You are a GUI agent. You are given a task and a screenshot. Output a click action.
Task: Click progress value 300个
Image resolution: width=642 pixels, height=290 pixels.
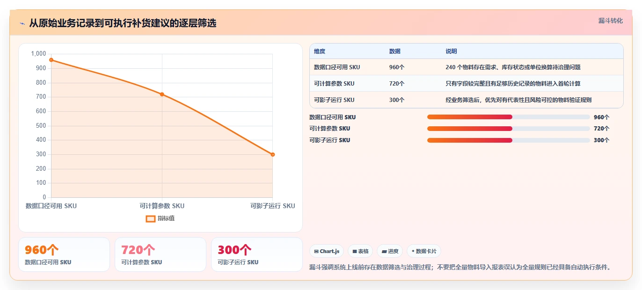click(x=601, y=140)
